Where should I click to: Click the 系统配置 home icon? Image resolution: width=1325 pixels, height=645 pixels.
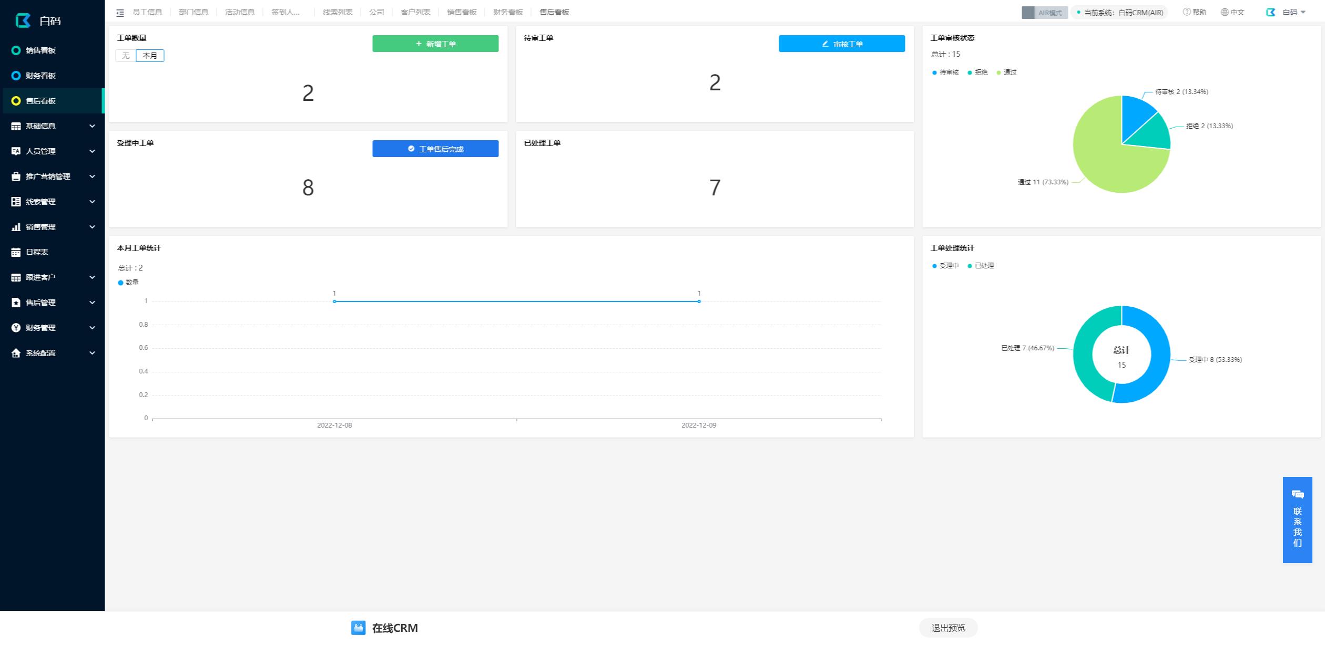point(16,353)
